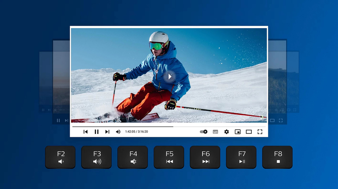The height and width of the screenshot is (189, 338).
Task: Pause the video using the pause icon
Action: click(x=97, y=132)
